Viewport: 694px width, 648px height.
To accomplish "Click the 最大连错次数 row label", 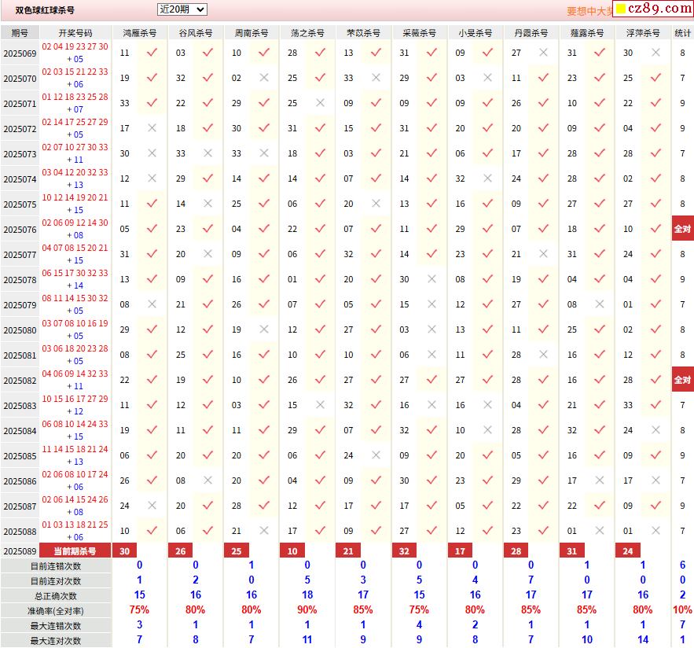I will click(56, 626).
